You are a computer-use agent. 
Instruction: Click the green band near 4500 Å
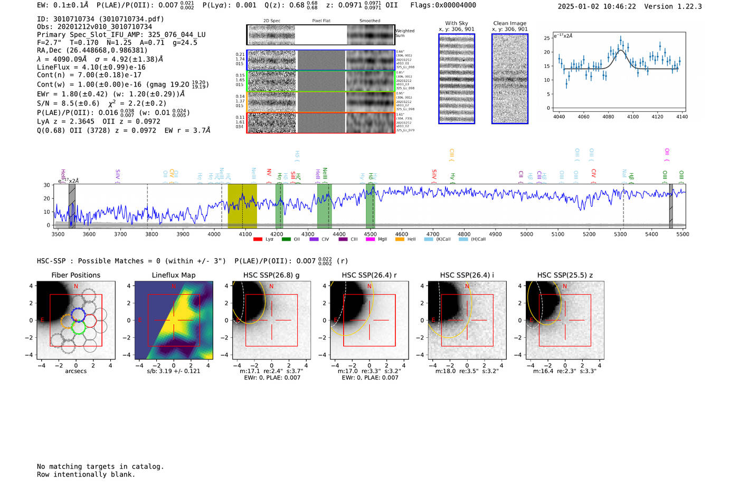coord(371,206)
